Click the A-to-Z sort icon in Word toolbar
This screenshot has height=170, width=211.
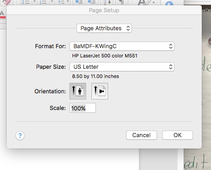[107, 2]
